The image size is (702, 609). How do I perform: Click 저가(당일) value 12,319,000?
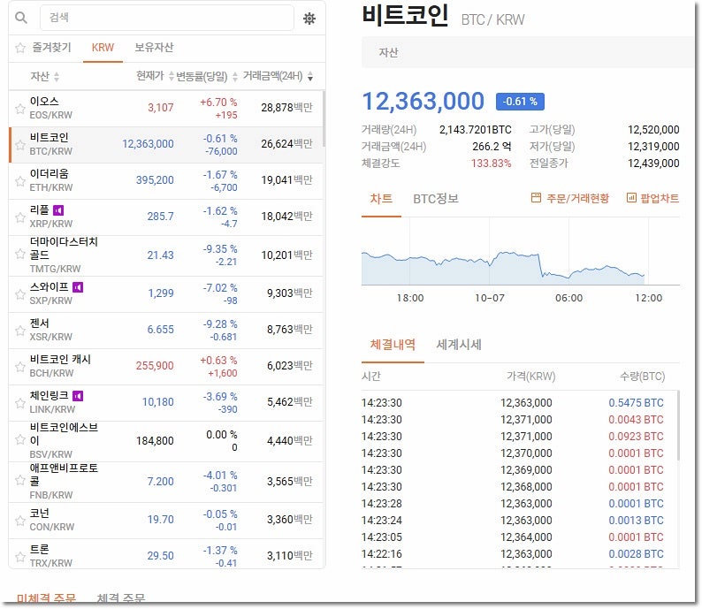tap(653, 147)
